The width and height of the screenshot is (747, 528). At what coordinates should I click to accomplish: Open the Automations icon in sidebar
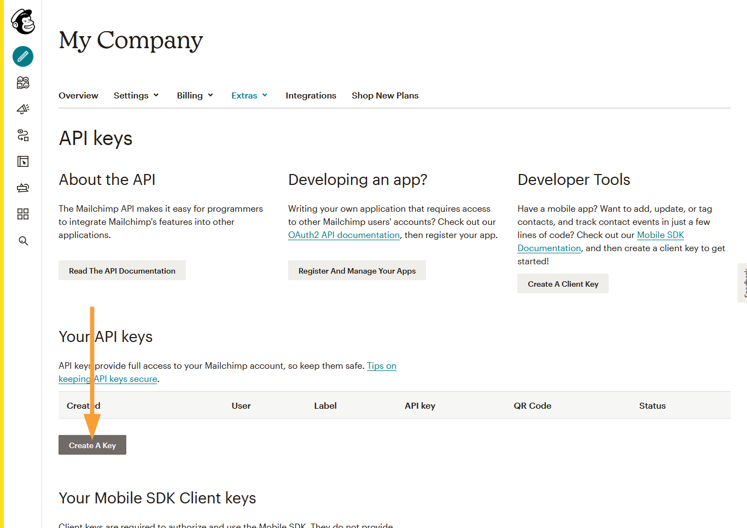[x=23, y=135]
